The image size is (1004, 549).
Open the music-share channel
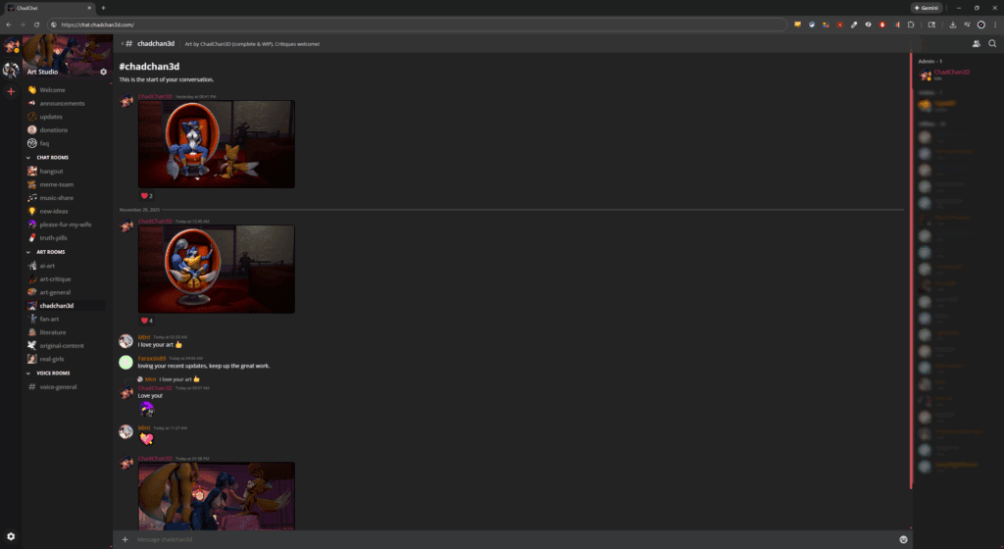click(x=56, y=197)
